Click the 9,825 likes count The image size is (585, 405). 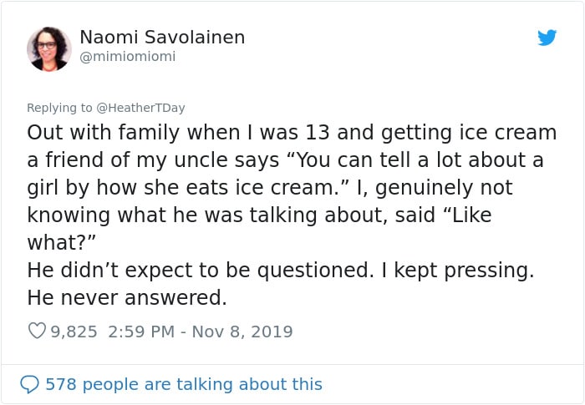[74, 332]
